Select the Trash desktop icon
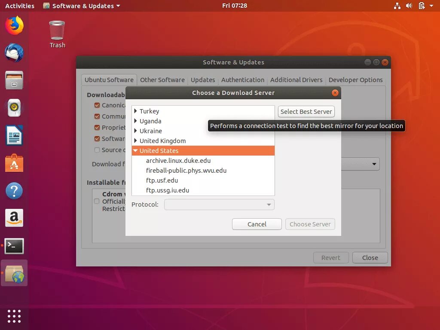 point(57,34)
